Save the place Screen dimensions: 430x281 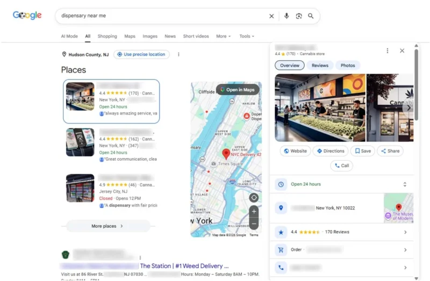pos(362,151)
